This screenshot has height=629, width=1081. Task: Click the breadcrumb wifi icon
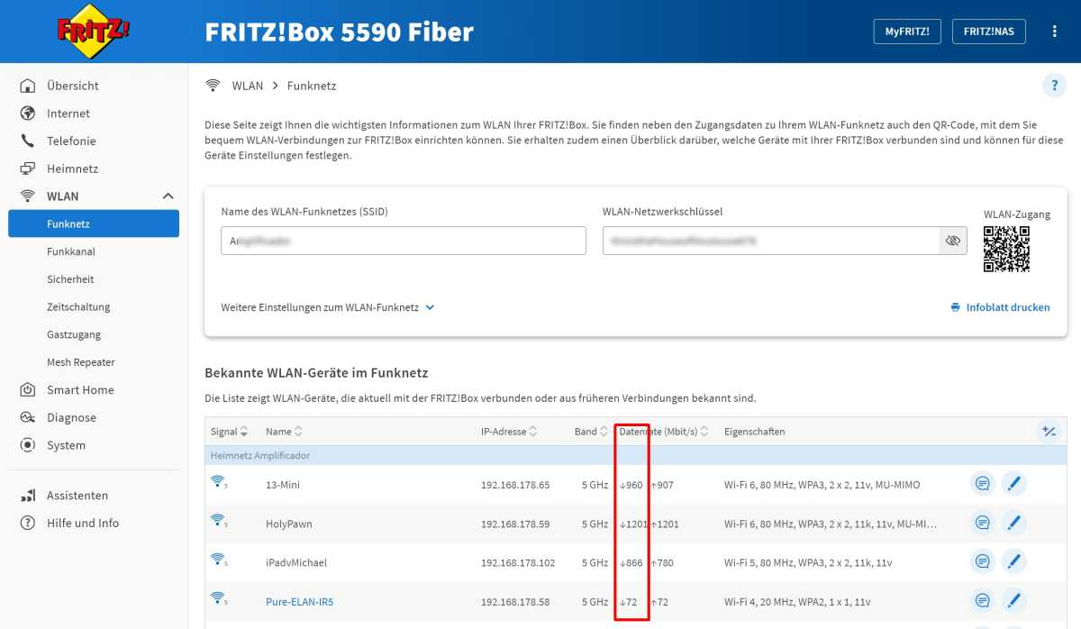pyautogui.click(x=213, y=86)
